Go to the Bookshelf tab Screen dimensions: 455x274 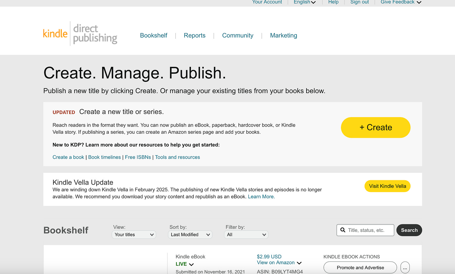point(153,36)
